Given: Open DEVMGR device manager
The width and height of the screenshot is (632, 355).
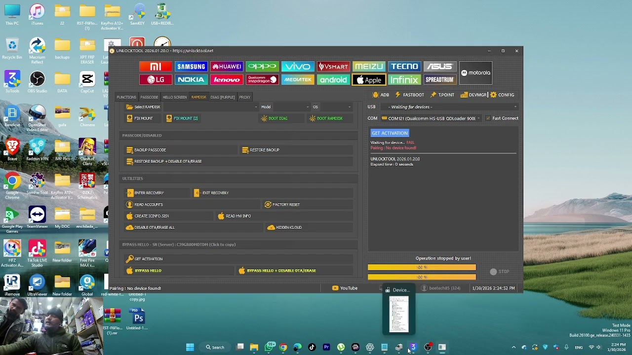Looking at the screenshot, I should pyautogui.click(x=474, y=95).
